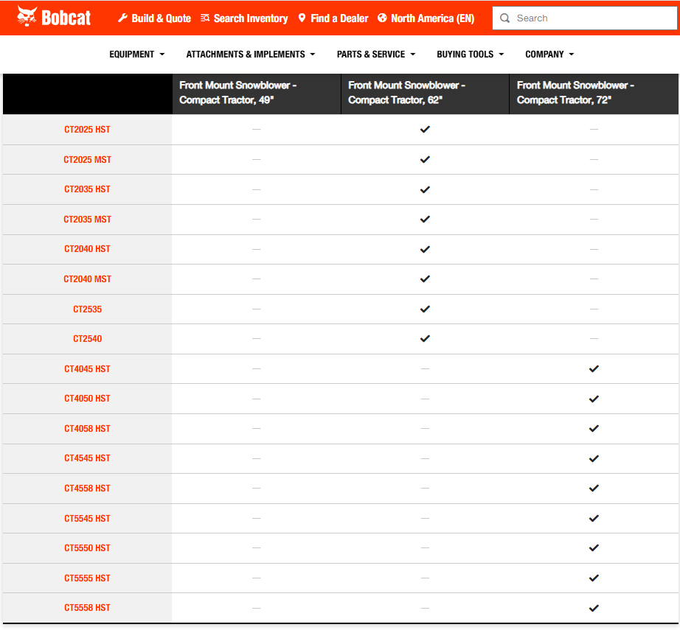Screen dimensions: 680x630
Task: Open the CT4558 HST tractor link
Action: click(87, 489)
